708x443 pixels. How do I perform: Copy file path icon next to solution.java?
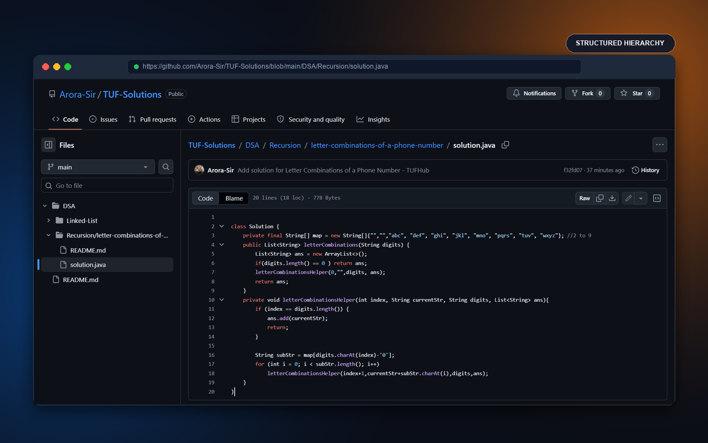click(x=505, y=145)
